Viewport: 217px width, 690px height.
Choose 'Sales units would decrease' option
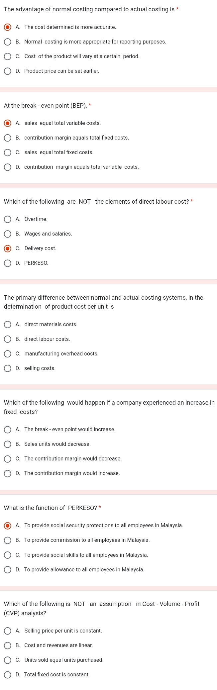(7, 444)
